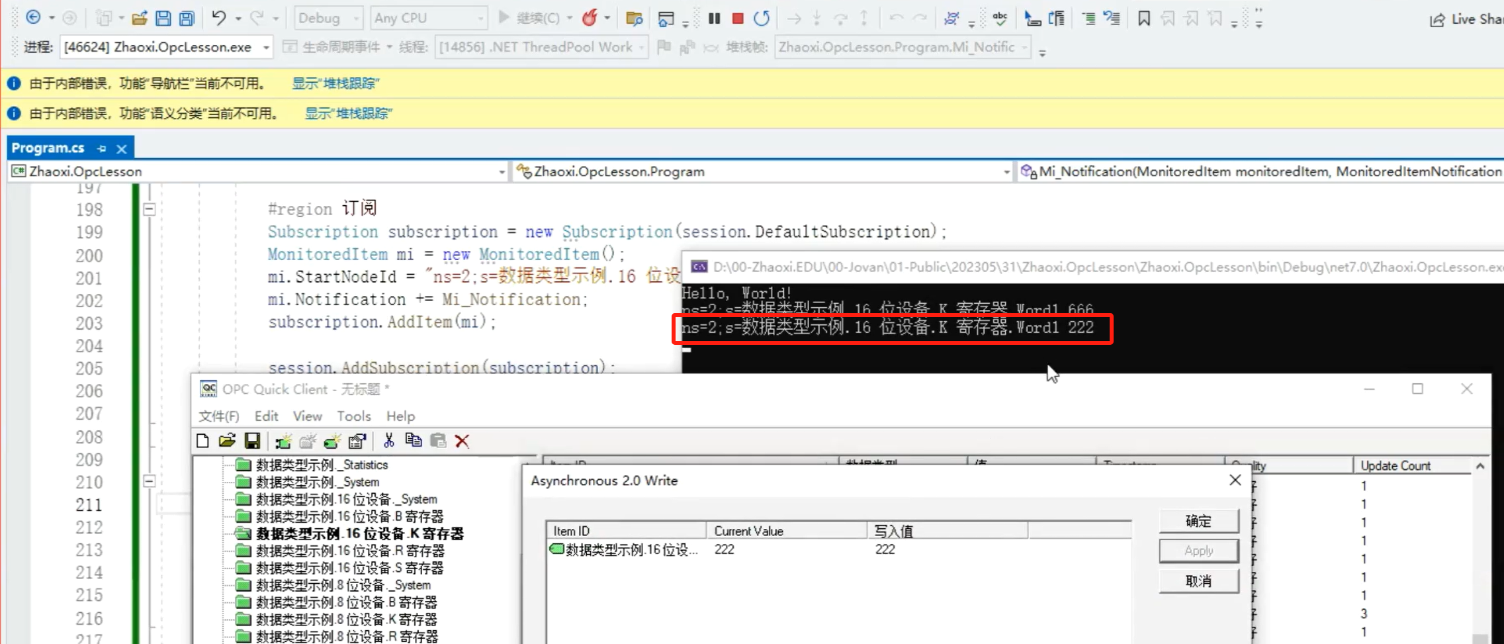Click the Cut scissors icon in OPC toolbar
Image resolution: width=1504 pixels, height=644 pixels.
388,441
